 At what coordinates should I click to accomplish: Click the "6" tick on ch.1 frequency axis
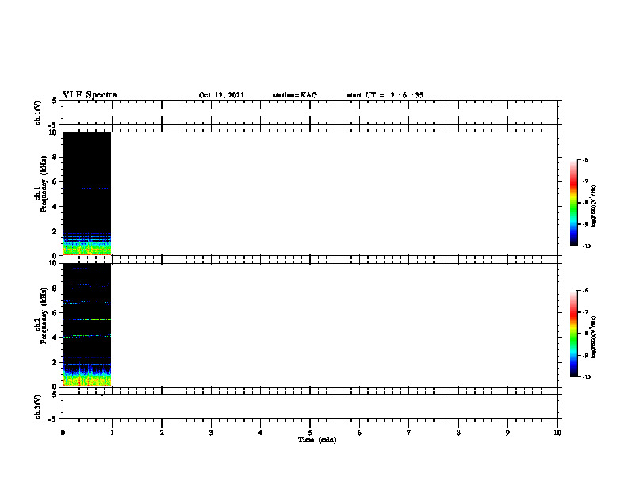(55, 181)
